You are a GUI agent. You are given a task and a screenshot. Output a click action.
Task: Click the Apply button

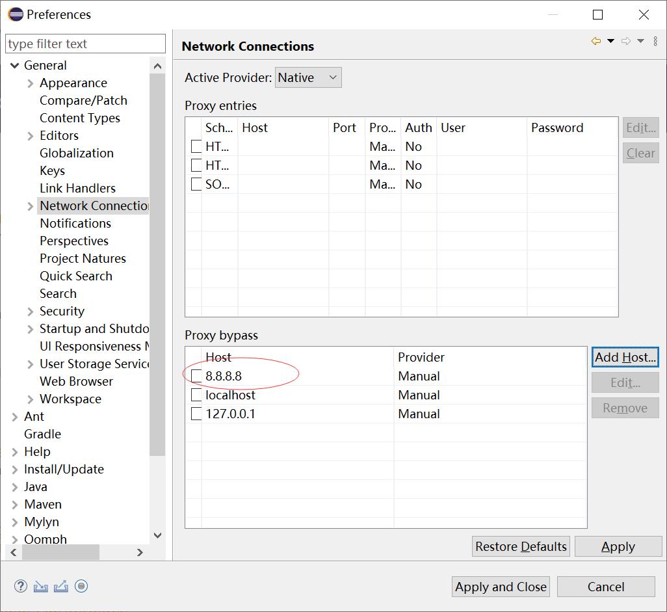pyautogui.click(x=618, y=546)
